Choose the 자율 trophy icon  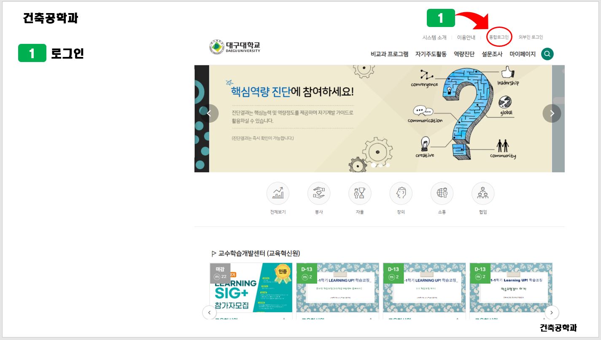(x=360, y=194)
